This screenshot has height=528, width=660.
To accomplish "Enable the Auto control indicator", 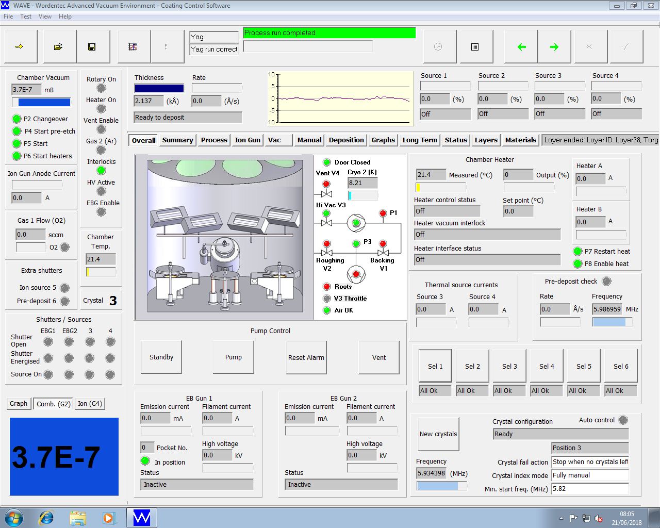I will (623, 420).
